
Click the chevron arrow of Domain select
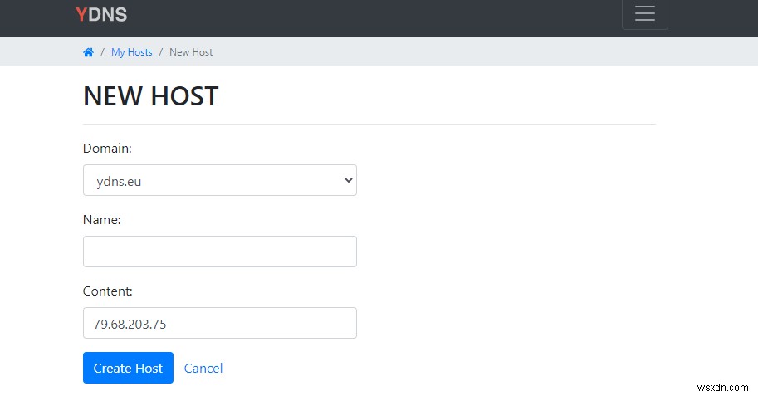click(x=348, y=180)
